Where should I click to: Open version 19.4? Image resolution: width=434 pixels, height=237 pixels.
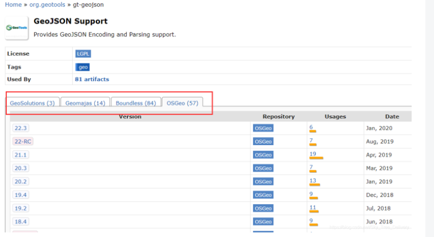coord(21,195)
